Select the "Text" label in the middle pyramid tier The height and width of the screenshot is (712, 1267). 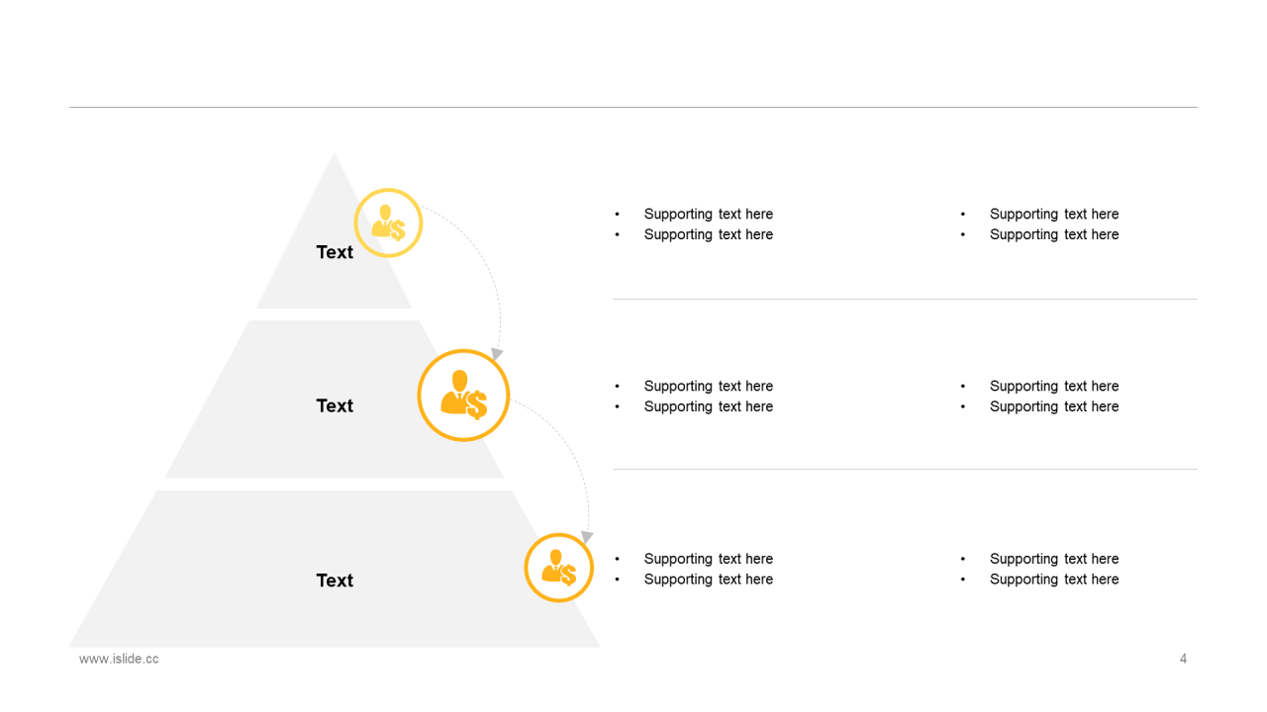click(335, 405)
